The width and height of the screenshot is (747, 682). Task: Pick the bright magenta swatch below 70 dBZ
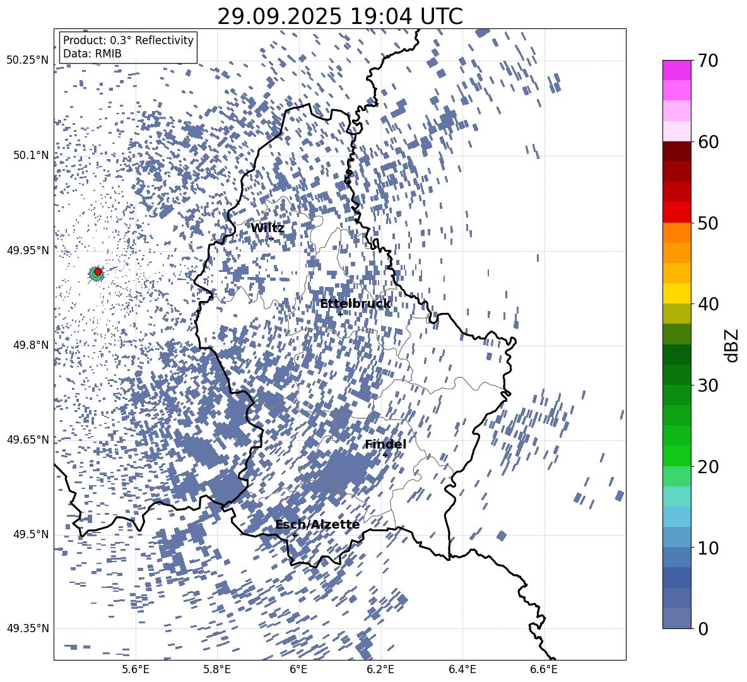tap(677, 70)
